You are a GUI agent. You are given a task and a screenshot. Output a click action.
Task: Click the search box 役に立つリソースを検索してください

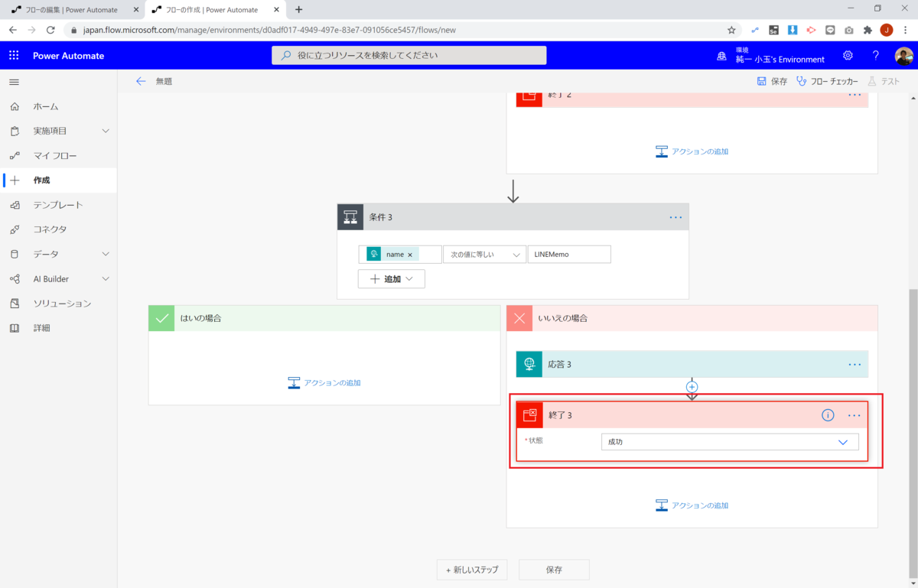[x=409, y=55]
